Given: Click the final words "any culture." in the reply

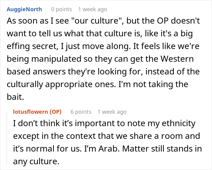Looking at the screenshot, I should (x=36, y=161).
